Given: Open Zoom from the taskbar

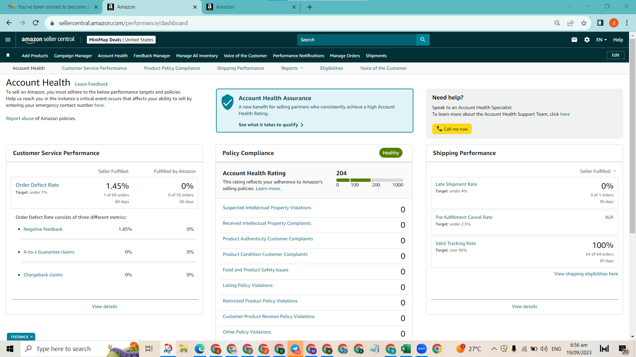Looking at the screenshot, I should click(x=421, y=349).
